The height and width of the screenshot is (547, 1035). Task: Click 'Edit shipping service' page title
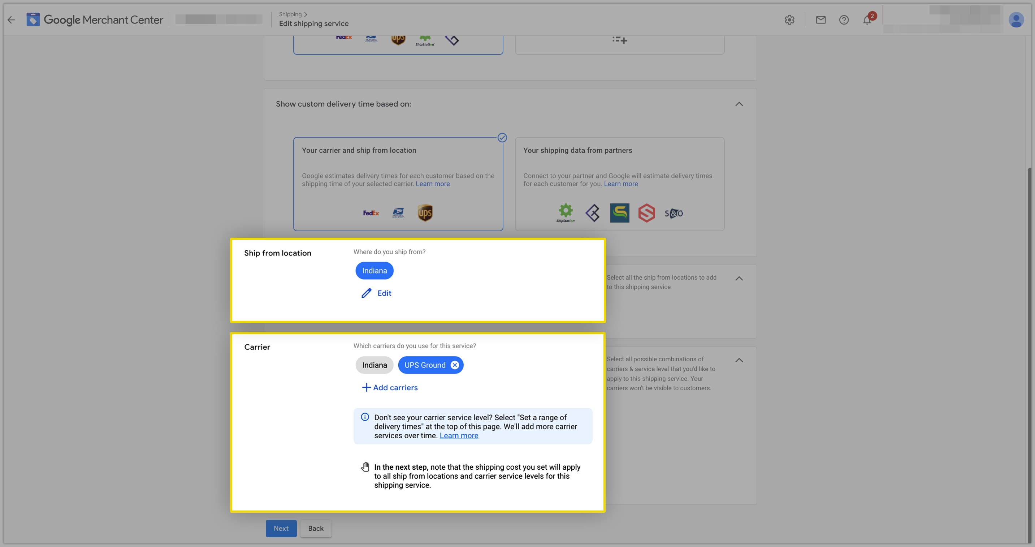click(x=314, y=24)
